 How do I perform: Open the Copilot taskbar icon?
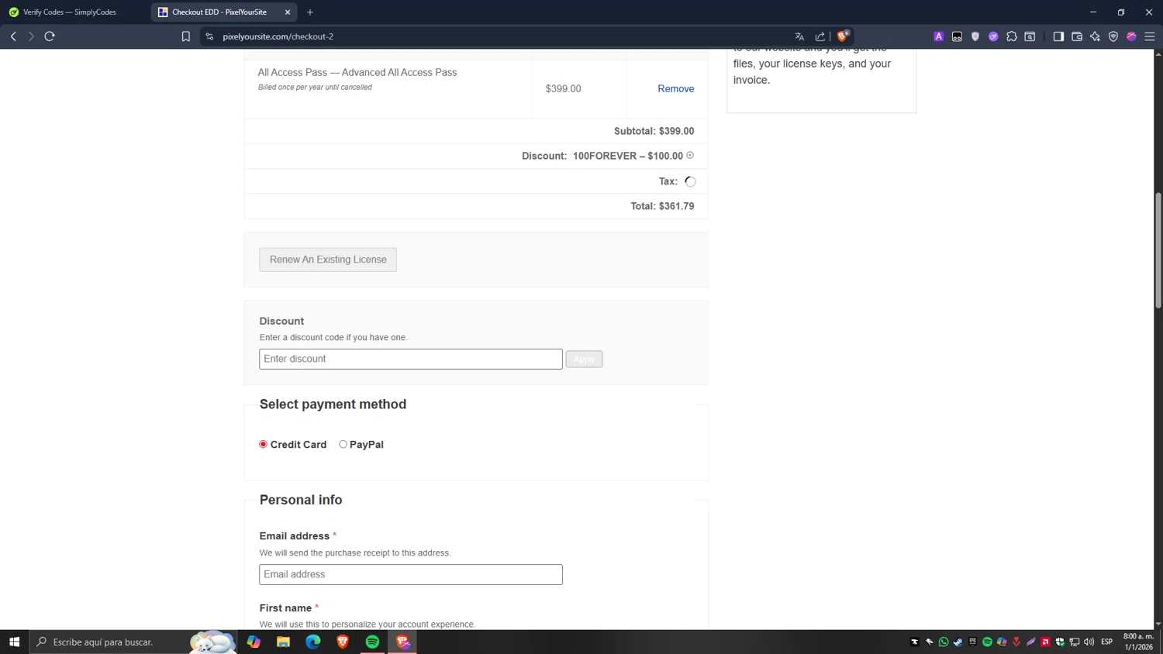click(x=254, y=642)
